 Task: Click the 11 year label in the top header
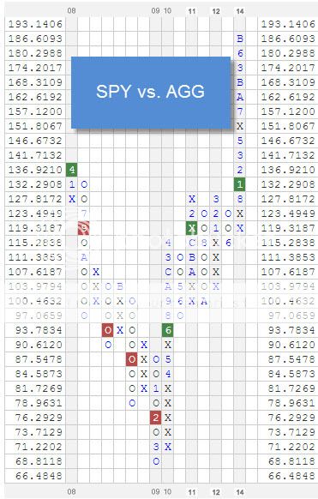(192, 11)
